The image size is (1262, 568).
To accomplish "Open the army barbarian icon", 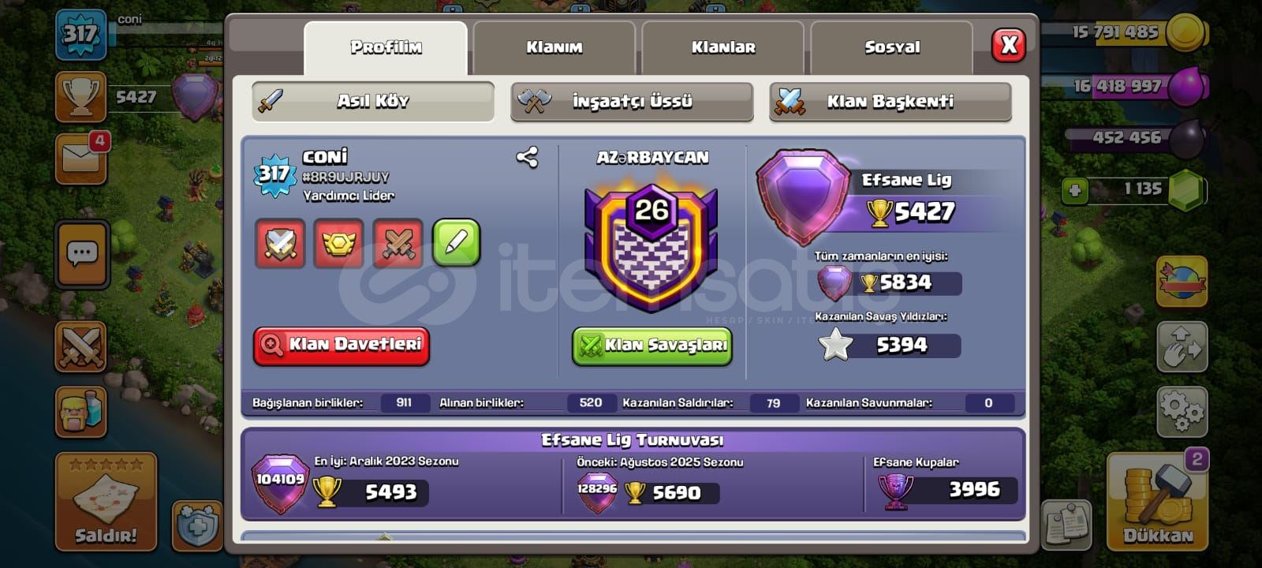I will (x=80, y=411).
